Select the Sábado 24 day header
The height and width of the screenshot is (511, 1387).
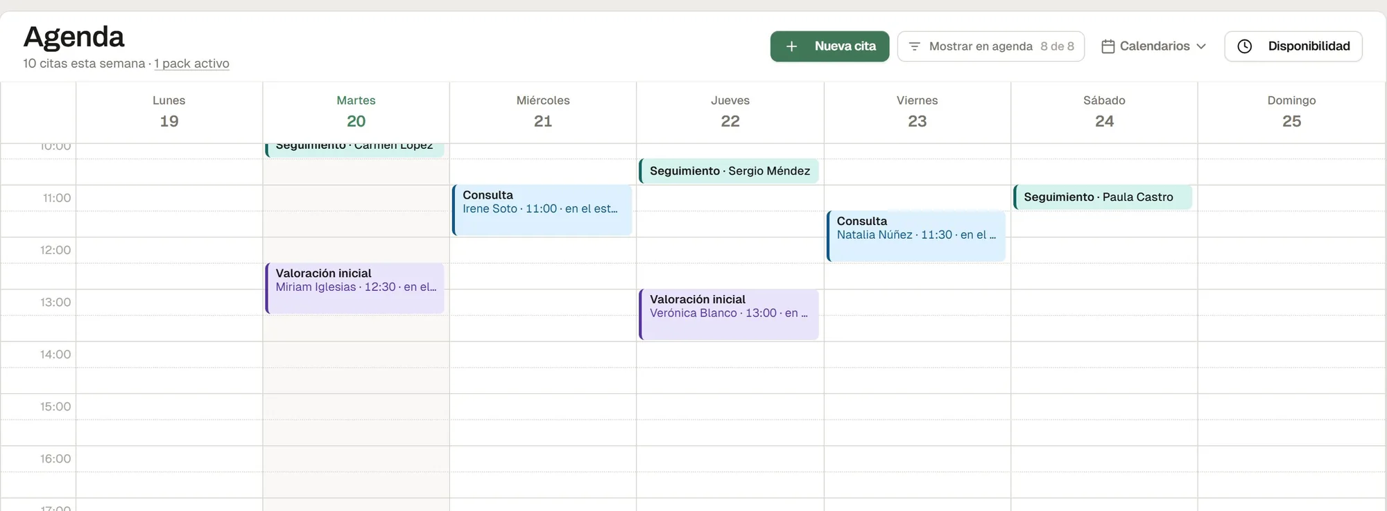(1105, 112)
